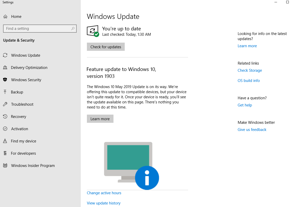Image resolution: width=298 pixels, height=207 pixels.
Task: Click 'Feature update to Windows 10' heading
Action: pyautogui.click(x=121, y=73)
